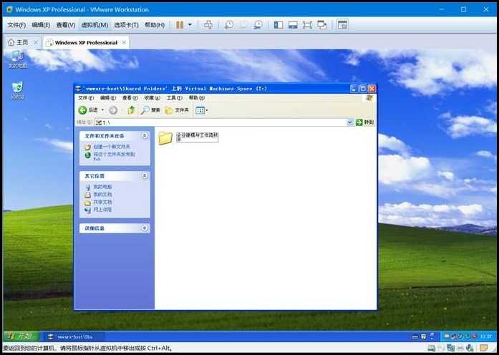Open the VMware 查看(V) menu
The height and width of the screenshot is (355, 499).
point(66,25)
